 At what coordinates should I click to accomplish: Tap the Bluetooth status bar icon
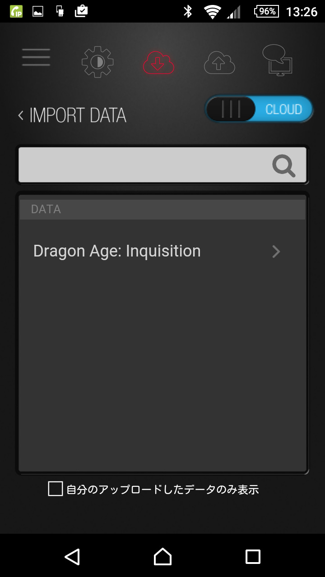(188, 11)
